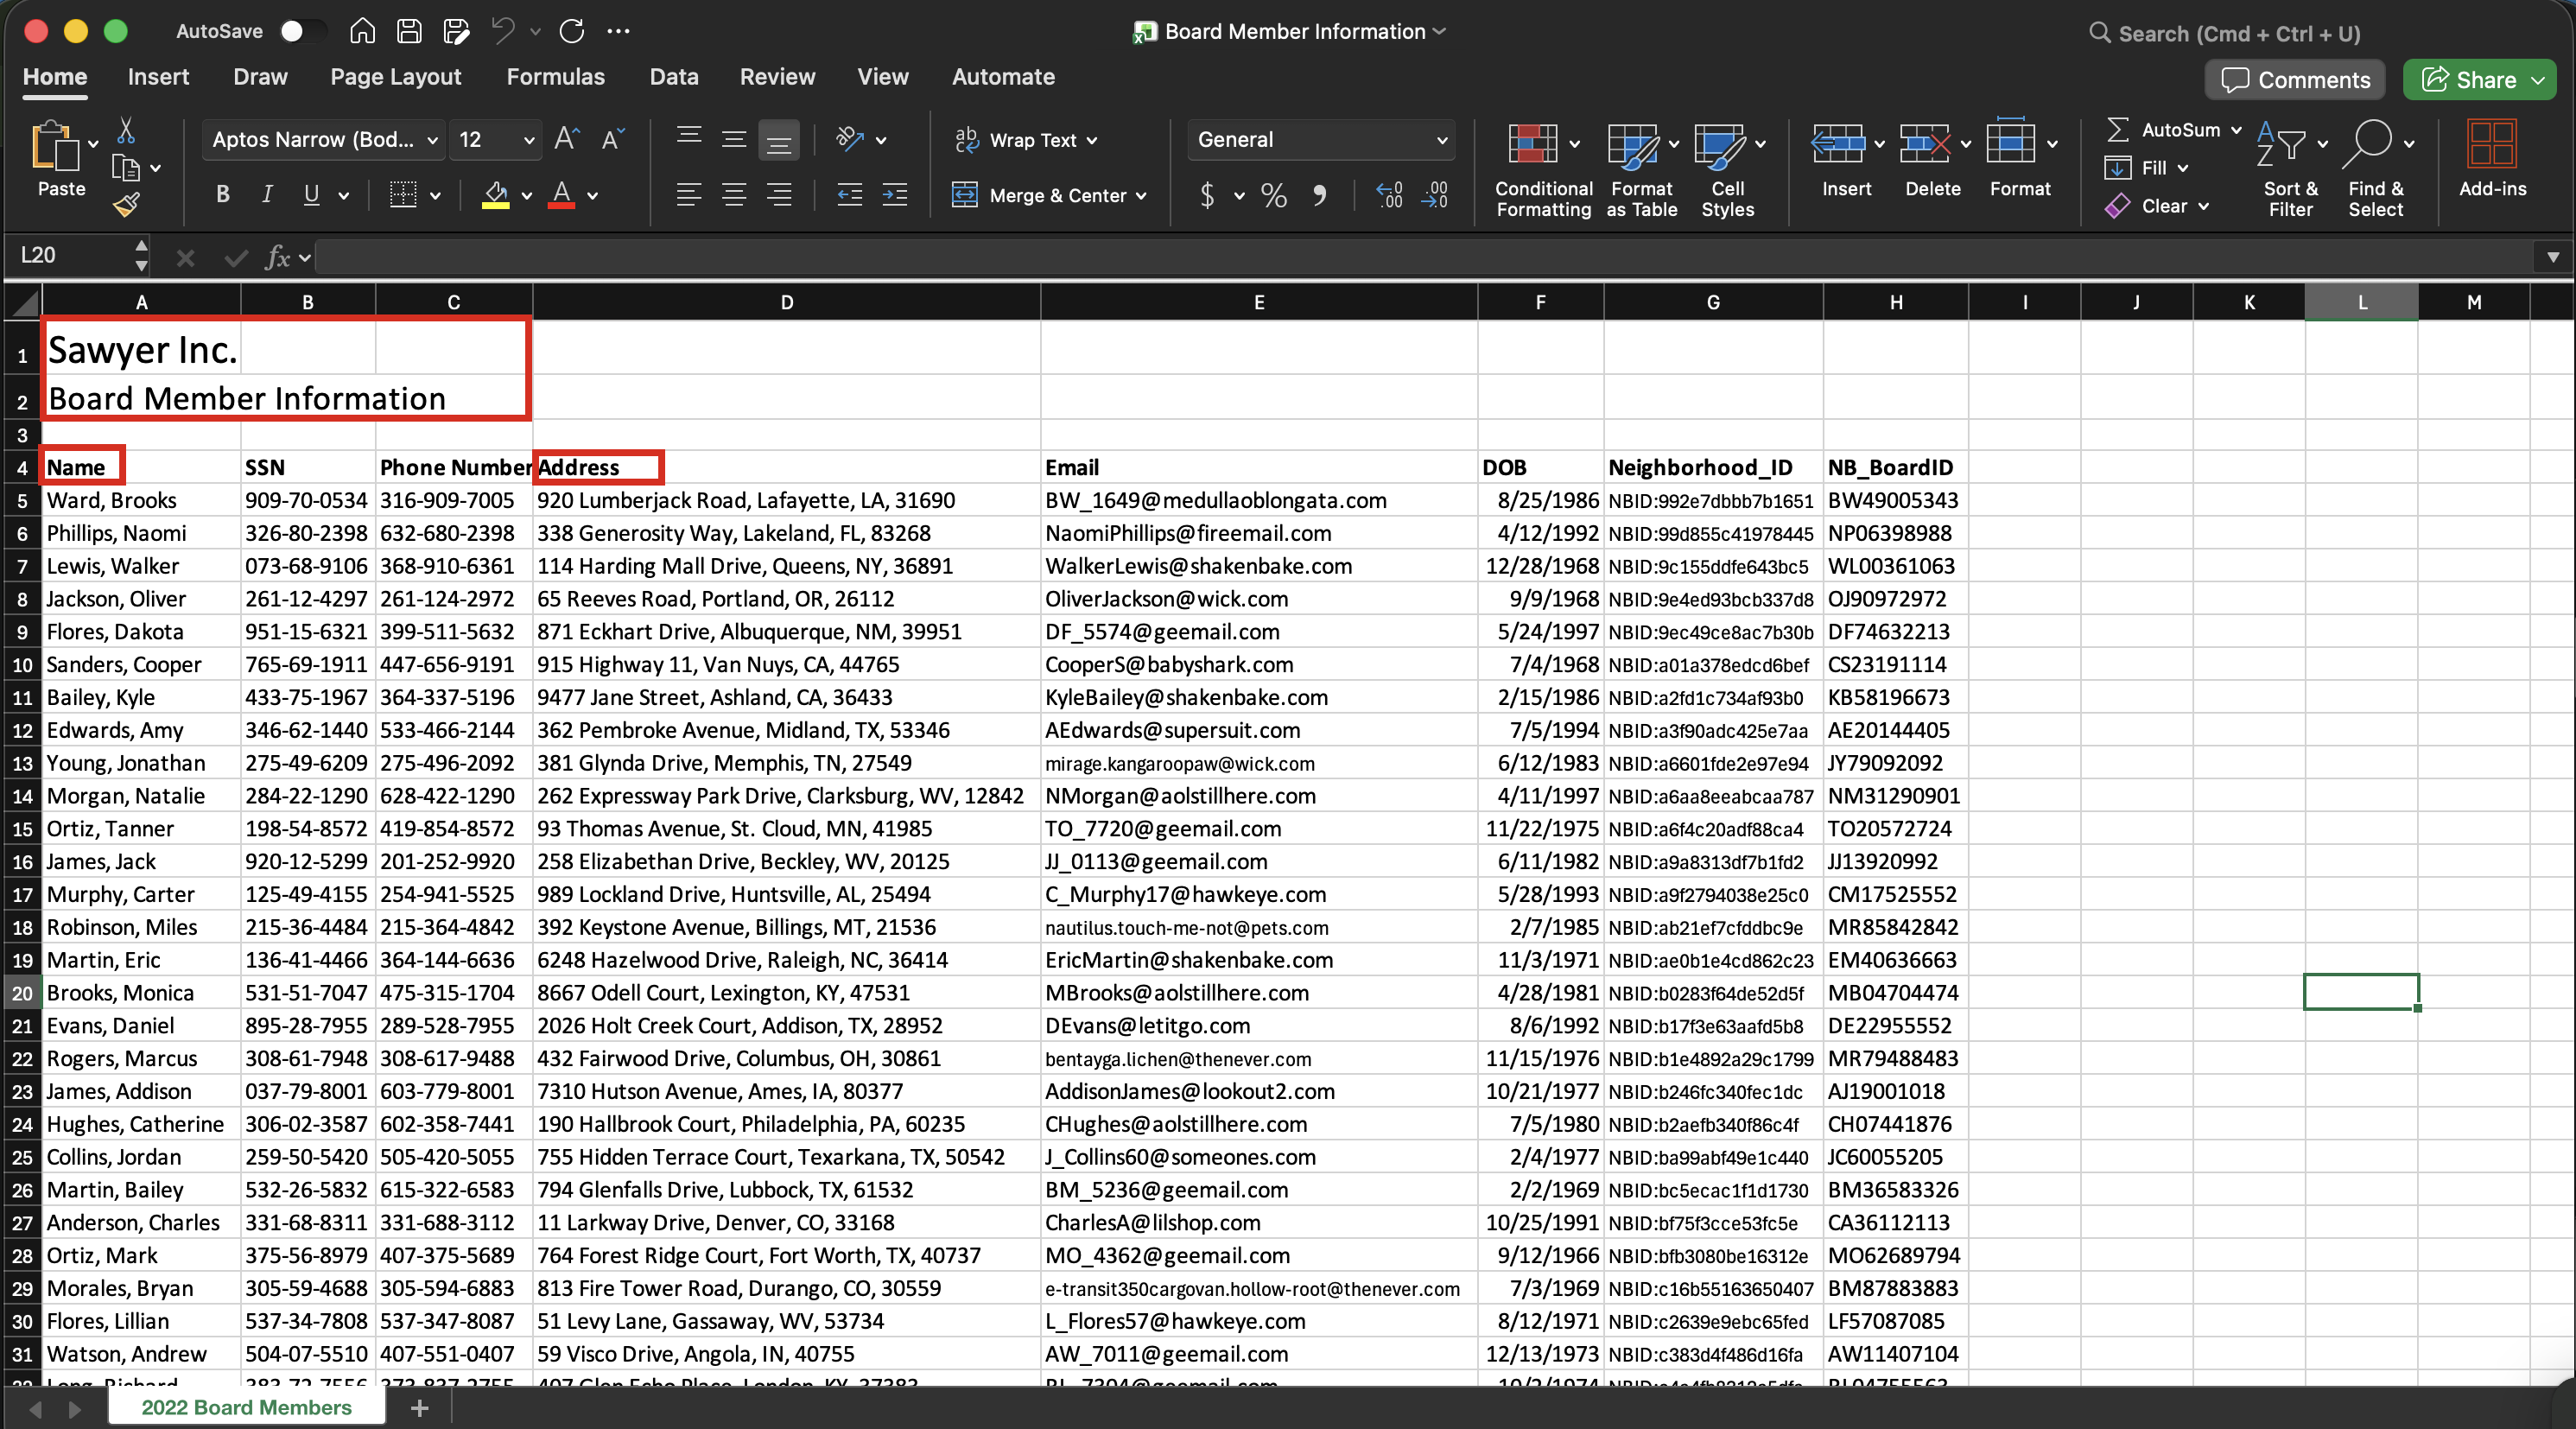Open the General number format dropdown

pos(1441,140)
